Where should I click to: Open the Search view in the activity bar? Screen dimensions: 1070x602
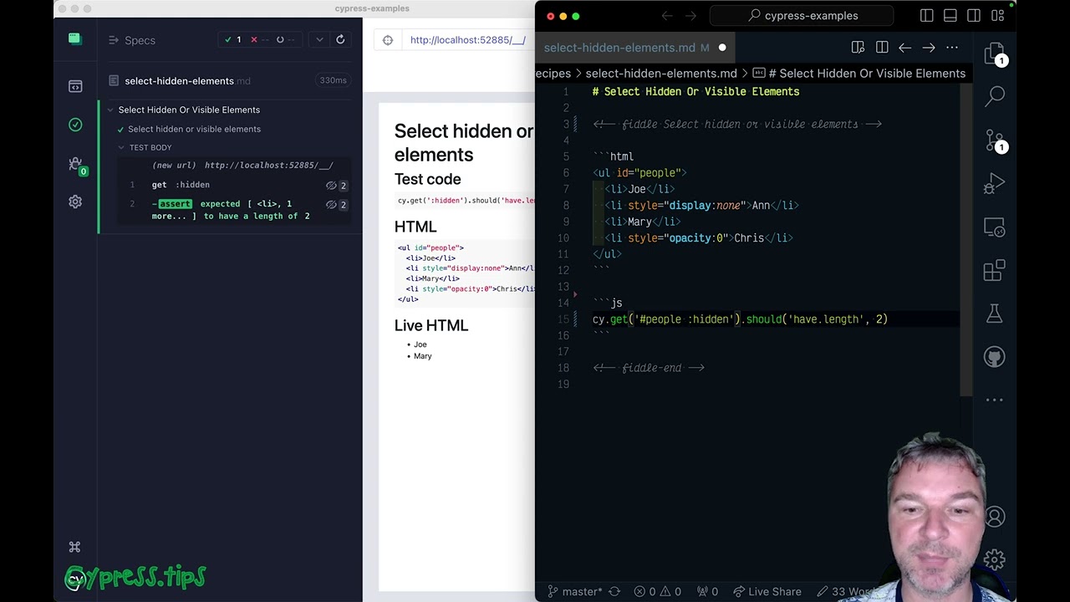pos(995,97)
